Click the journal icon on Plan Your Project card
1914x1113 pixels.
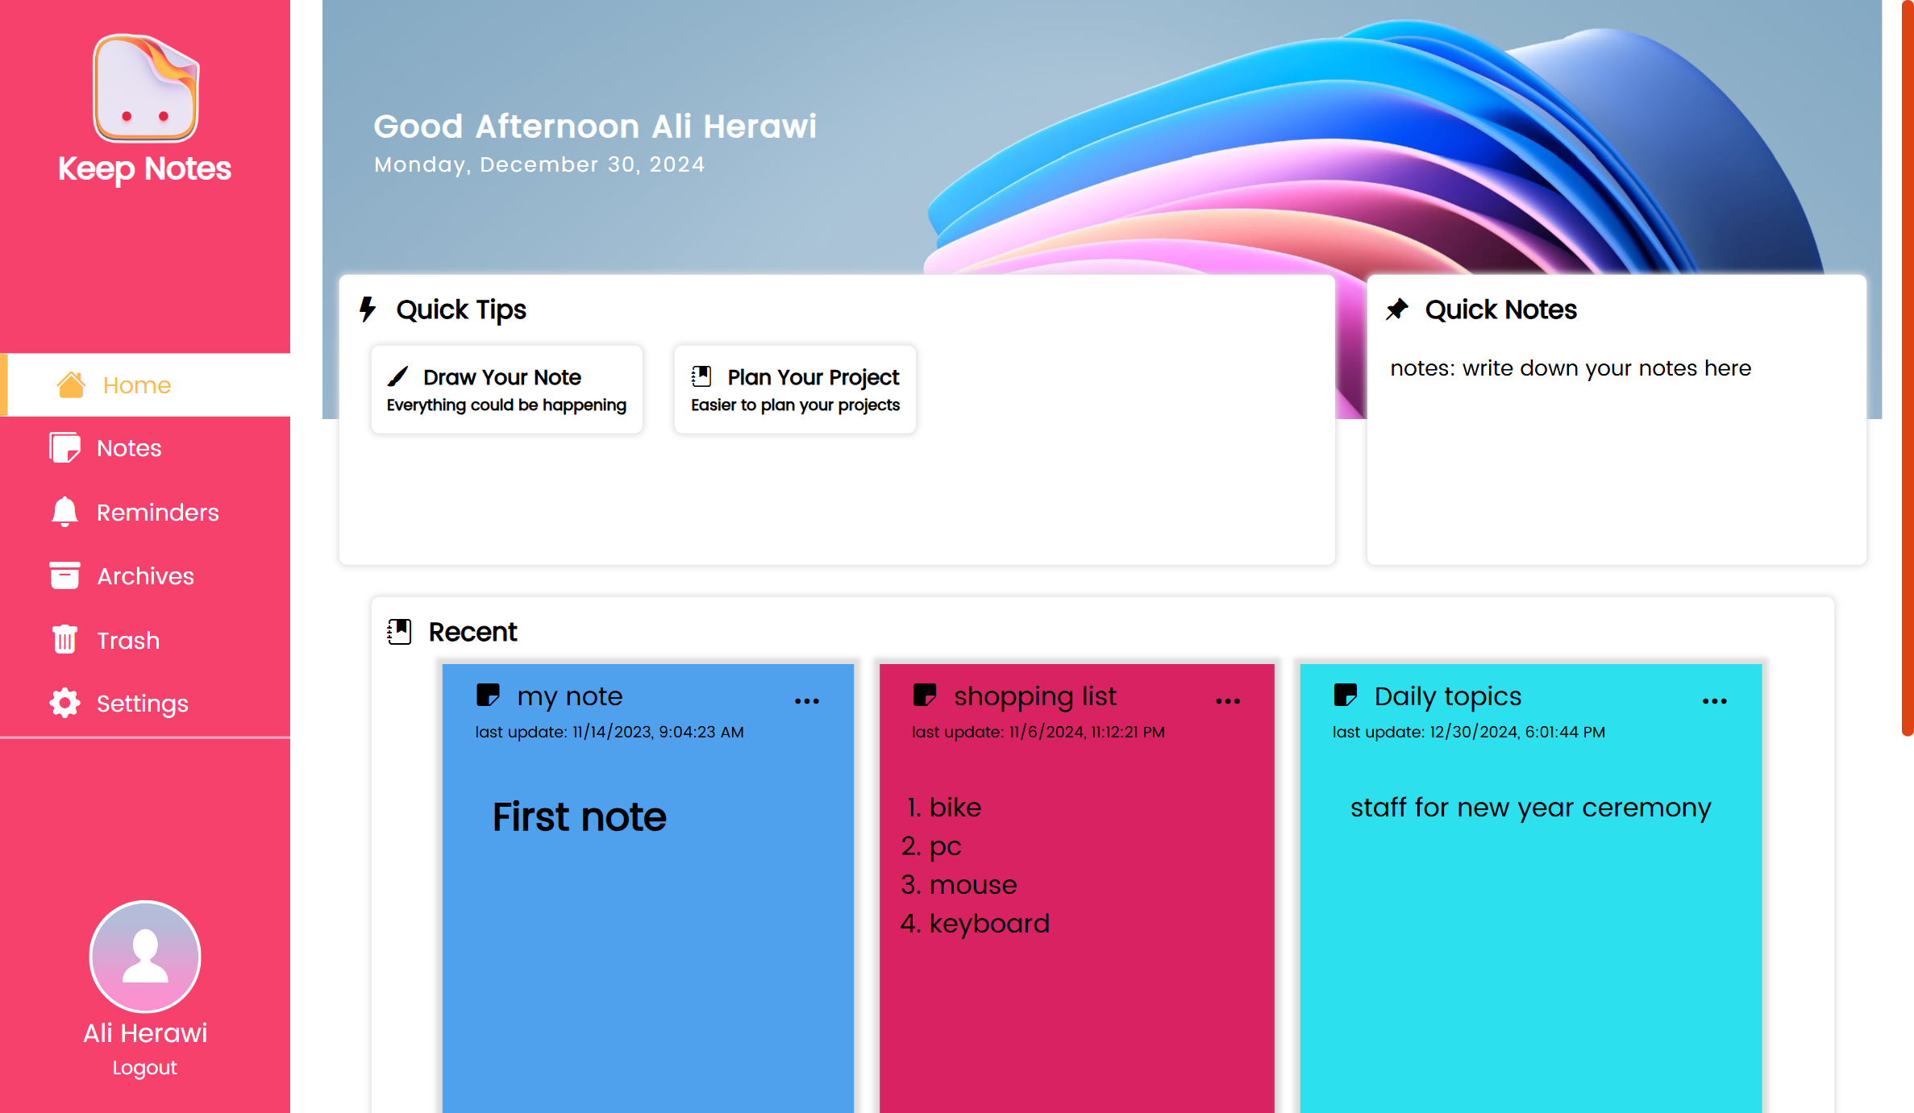click(x=702, y=376)
